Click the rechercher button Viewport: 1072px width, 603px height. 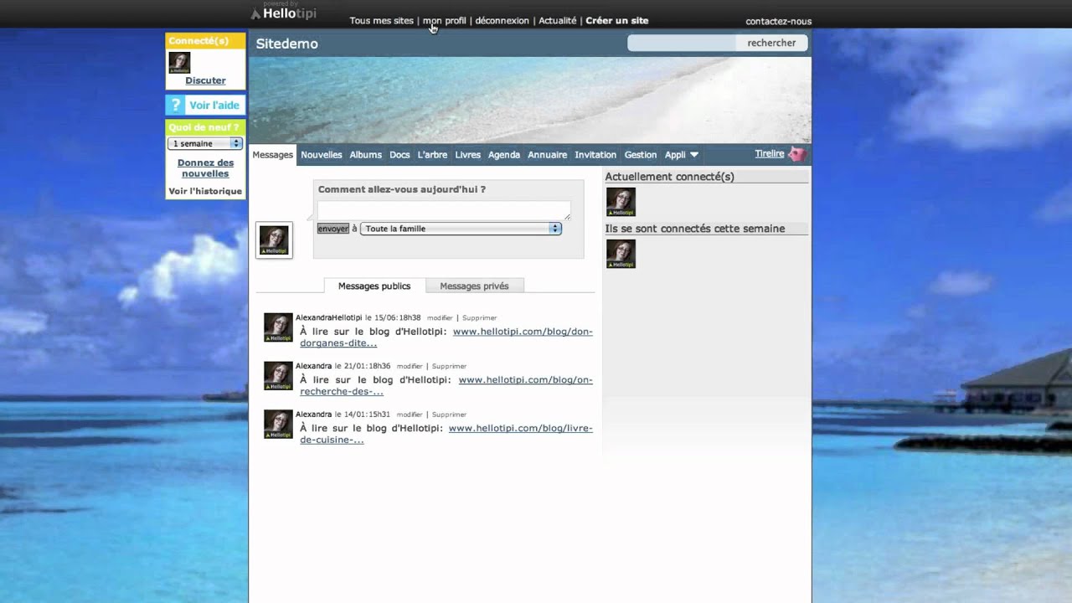tap(771, 43)
